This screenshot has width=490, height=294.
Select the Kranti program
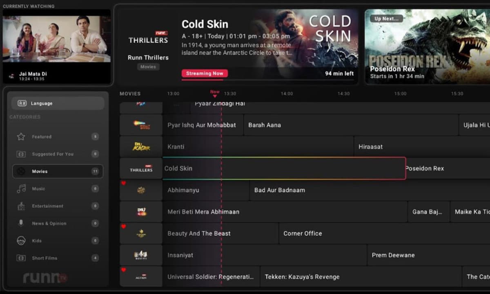[258, 147]
